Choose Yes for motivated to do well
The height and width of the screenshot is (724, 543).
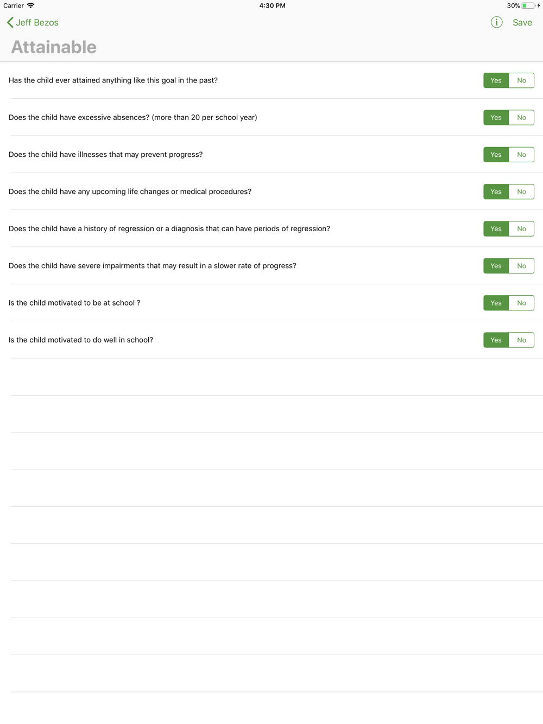click(496, 340)
